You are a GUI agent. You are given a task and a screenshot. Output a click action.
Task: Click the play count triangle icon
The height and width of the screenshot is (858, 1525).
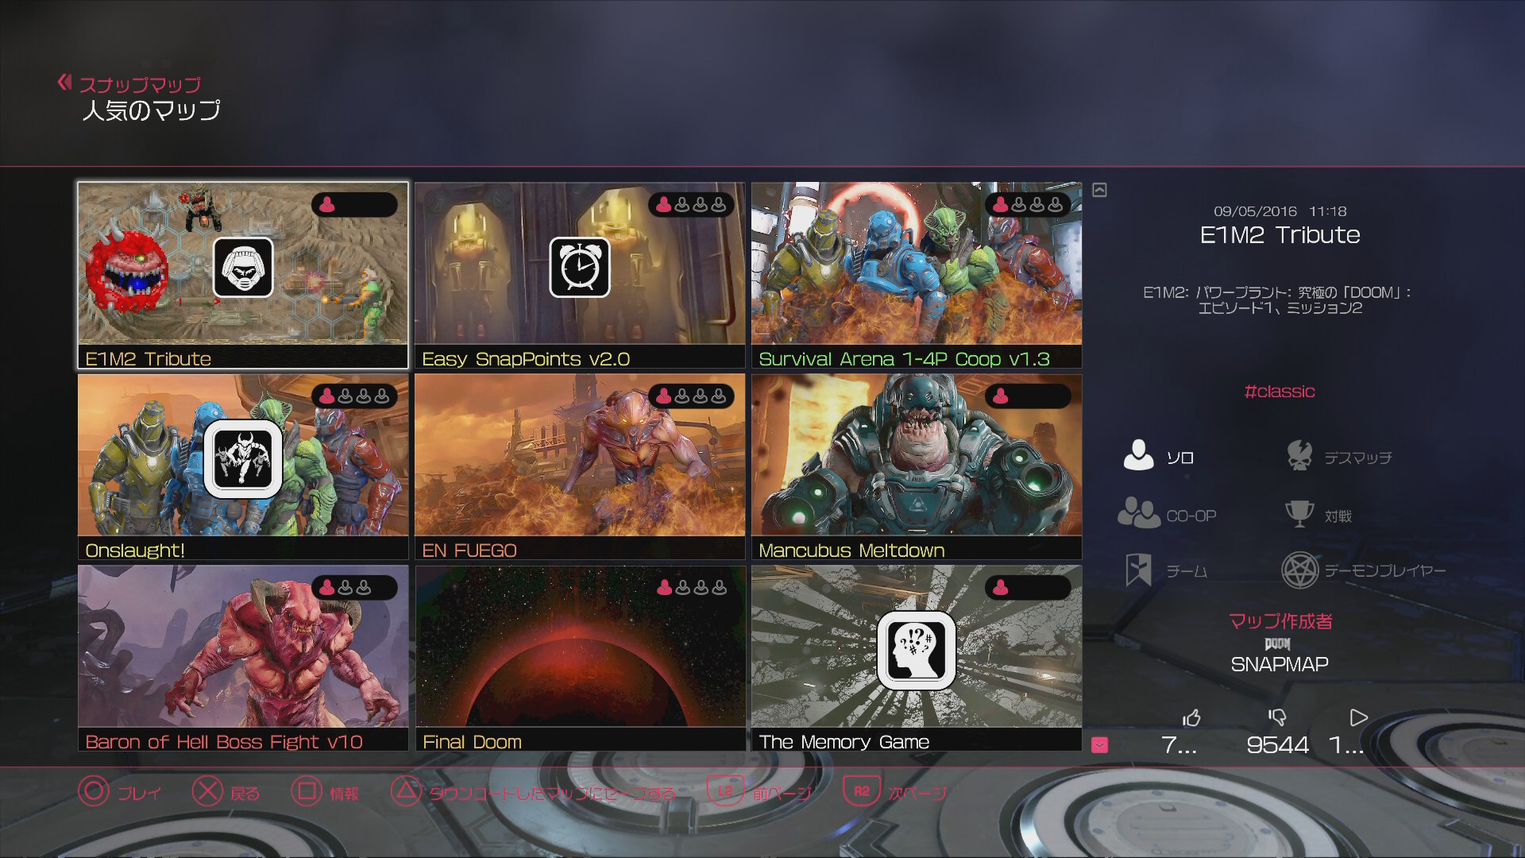1358,717
